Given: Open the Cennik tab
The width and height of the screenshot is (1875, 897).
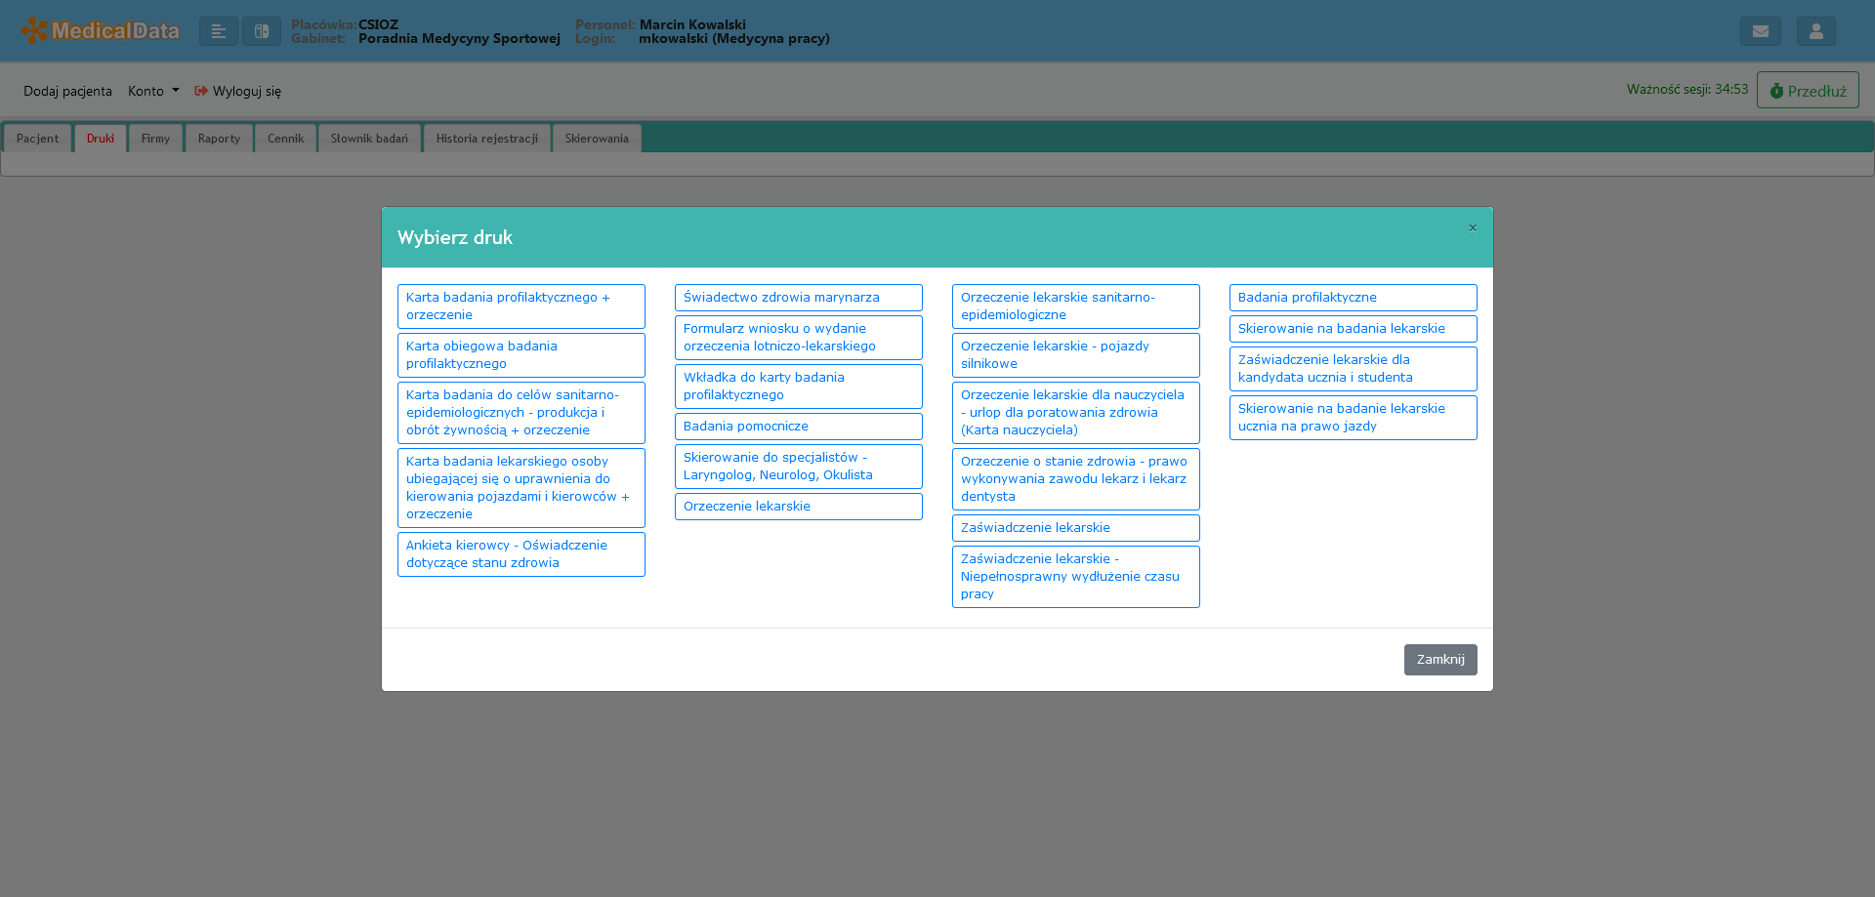Looking at the screenshot, I should (285, 139).
